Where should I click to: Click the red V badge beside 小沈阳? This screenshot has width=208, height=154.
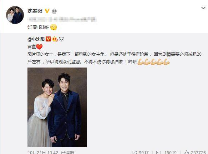(48, 39)
